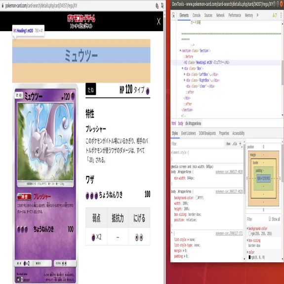Expand the div class RightBox node
This screenshot has width=284, height=284.
[x=184, y=80]
